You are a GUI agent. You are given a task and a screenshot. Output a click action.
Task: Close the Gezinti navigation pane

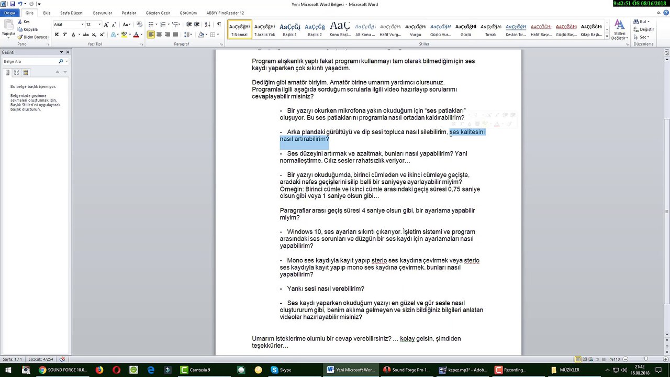(68, 52)
